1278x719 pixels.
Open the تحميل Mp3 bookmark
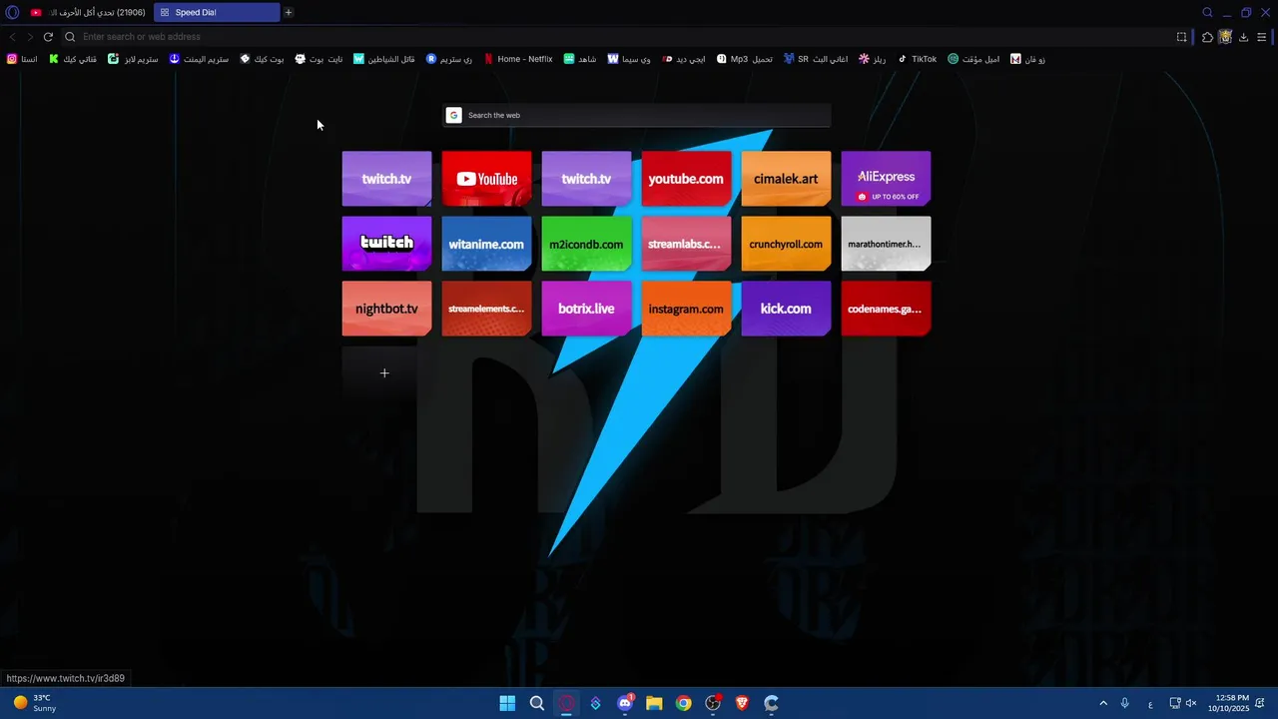click(745, 59)
